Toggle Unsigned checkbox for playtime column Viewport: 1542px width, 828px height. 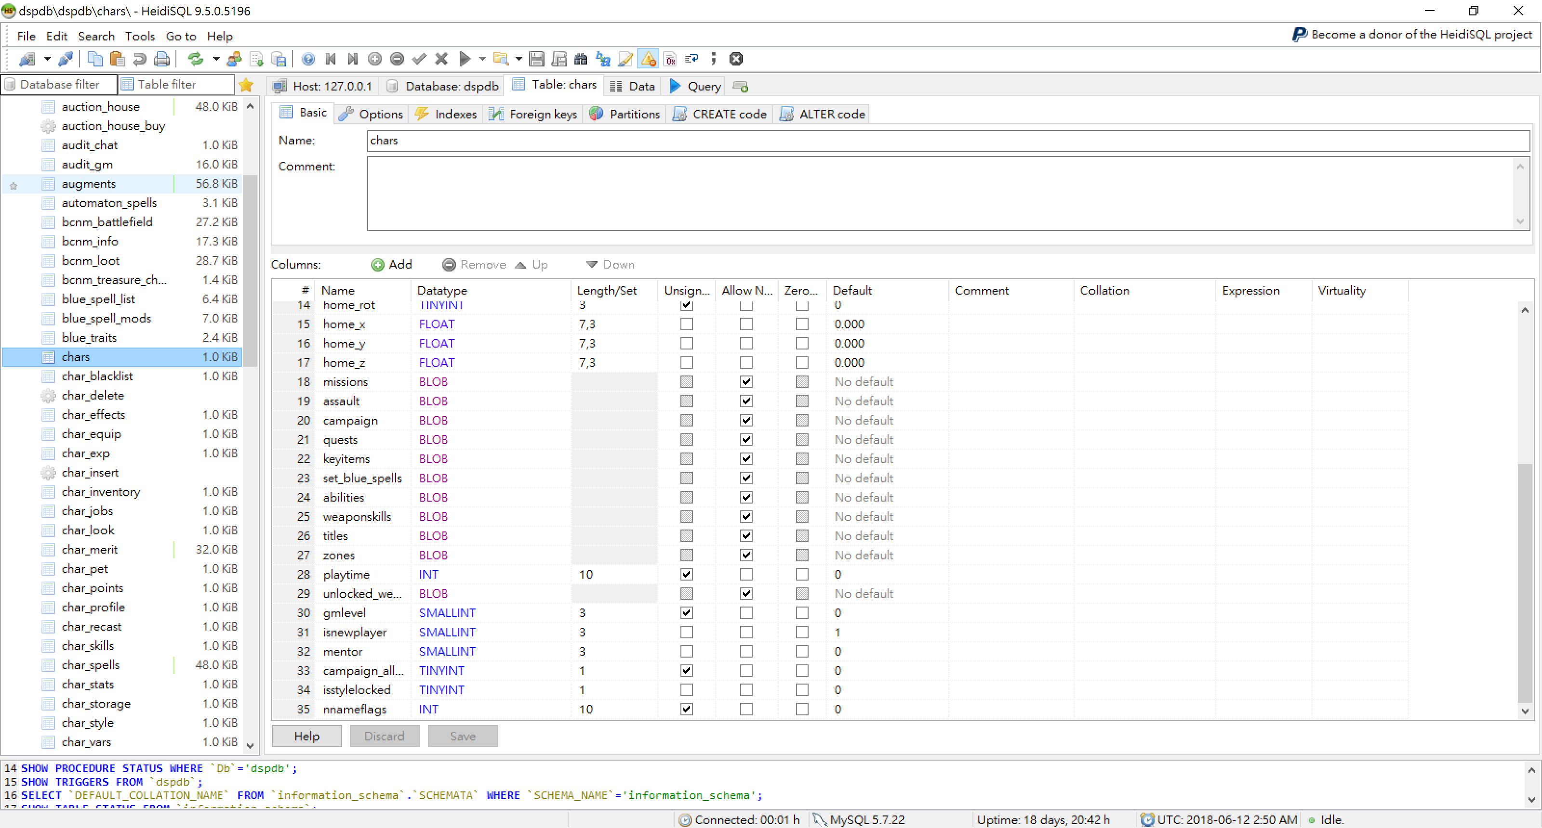(686, 574)
